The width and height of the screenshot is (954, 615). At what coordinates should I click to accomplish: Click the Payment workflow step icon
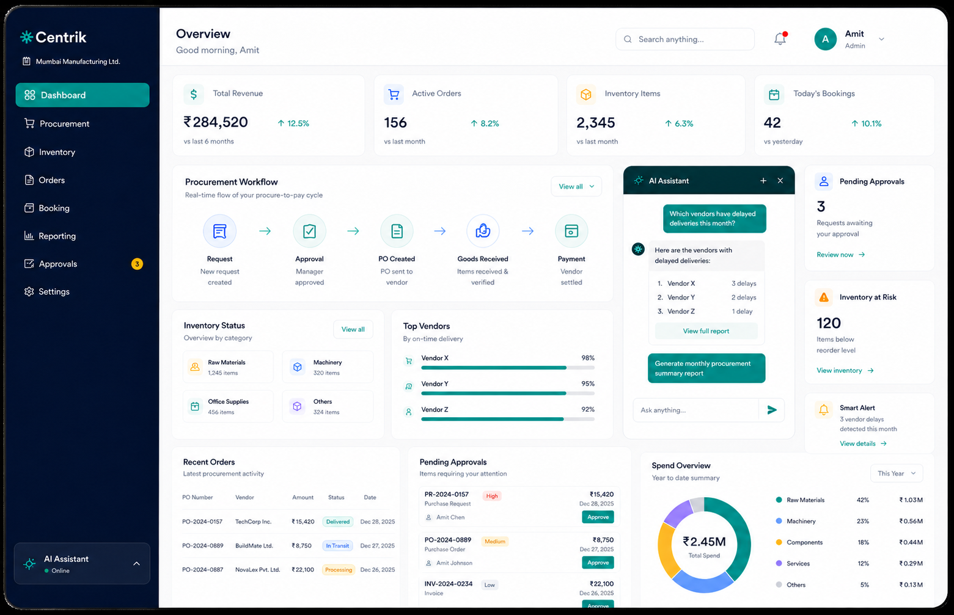pos(571,231)
